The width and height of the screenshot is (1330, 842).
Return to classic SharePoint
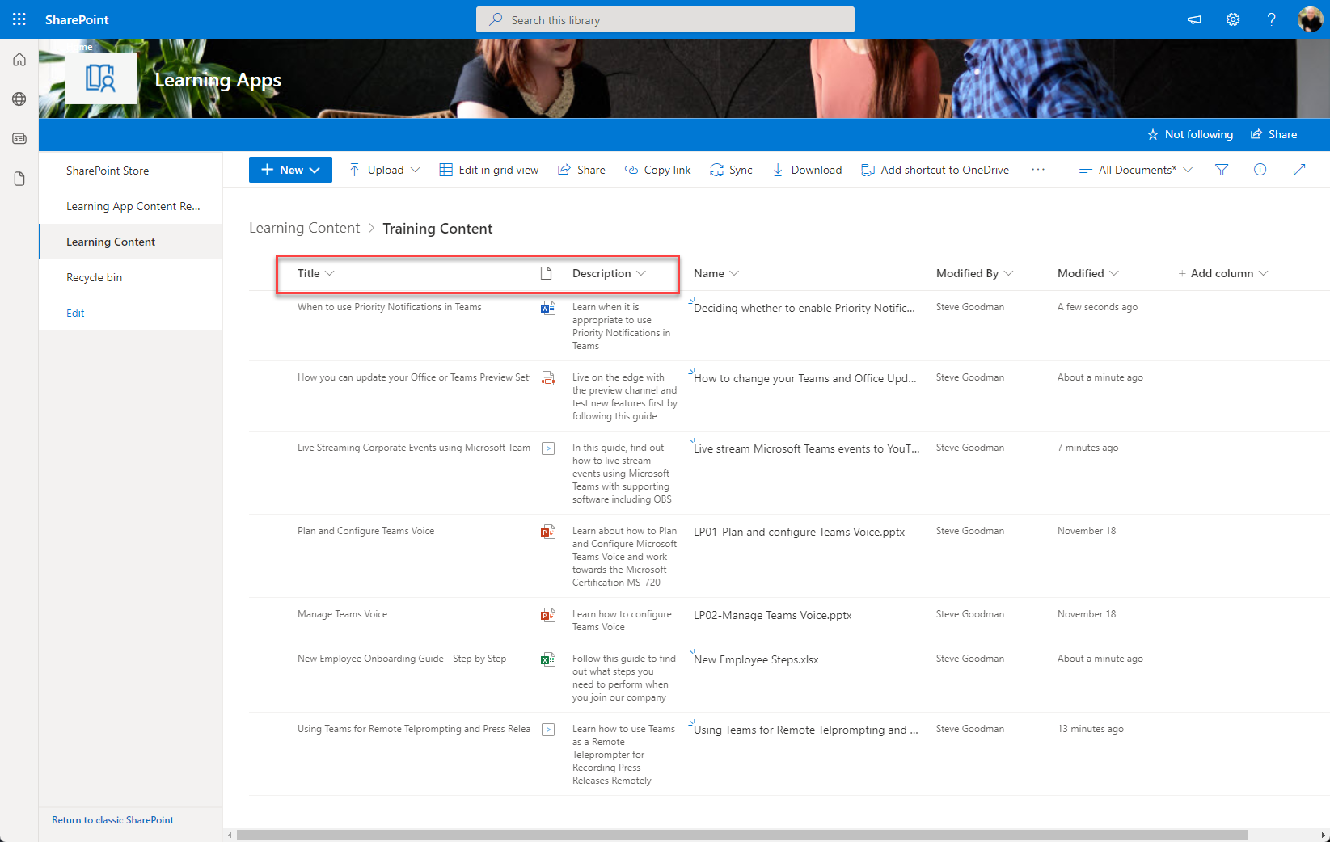click(x=112, y=819)
